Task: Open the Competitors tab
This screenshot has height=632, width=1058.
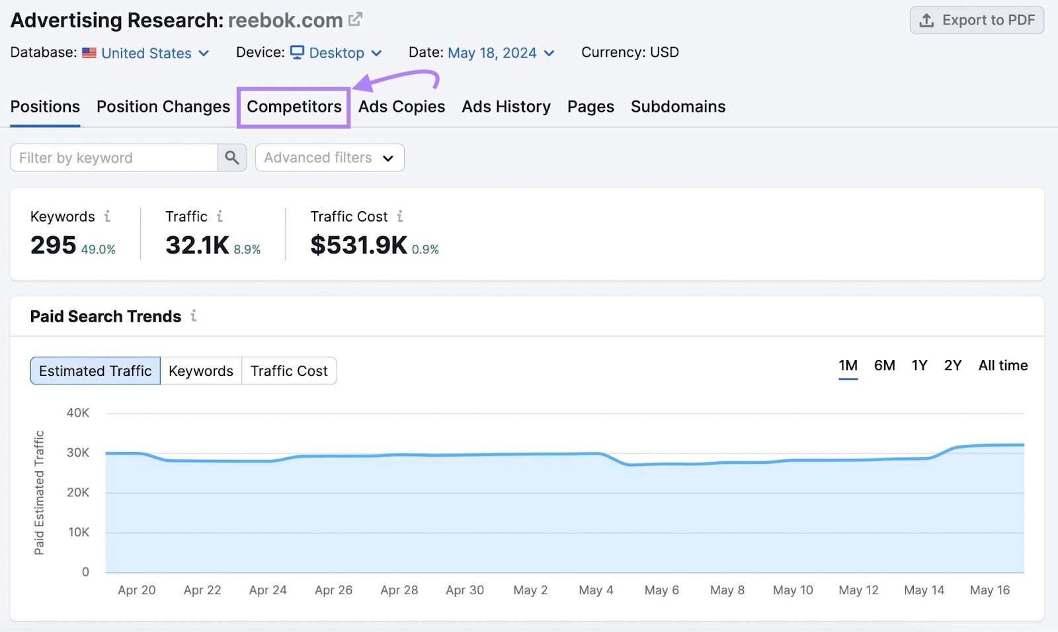Action: click(294, 107)
